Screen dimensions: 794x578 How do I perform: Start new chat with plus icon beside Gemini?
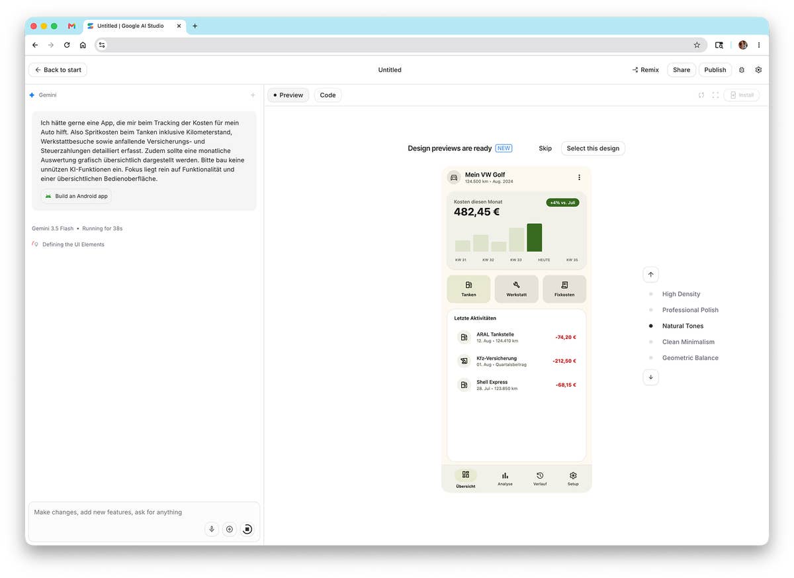(253, 95)
